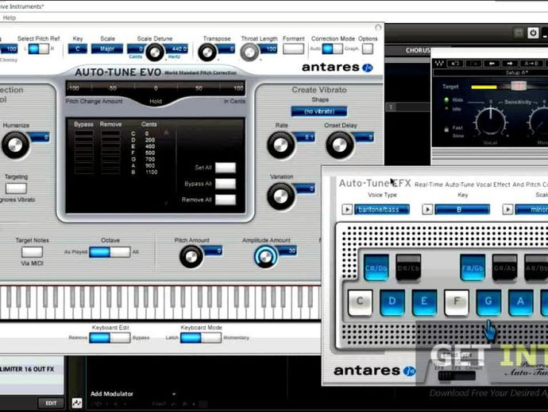Switch Octave As Played/All toggle

(x=110, y=251)
